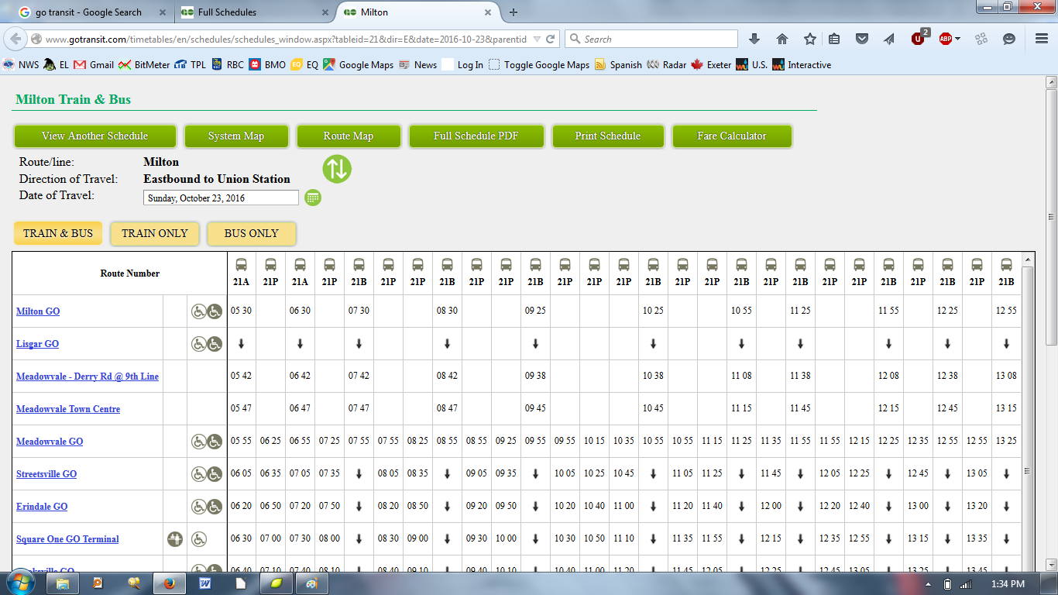The width and height of the screenshot is (1058, 595).
Task: Open the bookmarks list icon
Action: click(834, 39)
